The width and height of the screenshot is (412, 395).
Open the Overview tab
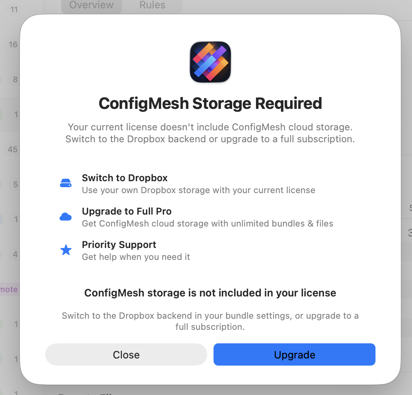pyautogui.click(x=91, y=5)
